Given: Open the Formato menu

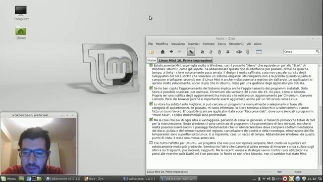Looking at the screenshot, I should [208, 44].
